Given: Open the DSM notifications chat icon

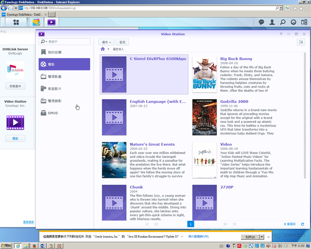Looking at the screenshot, I should (260, 22).
